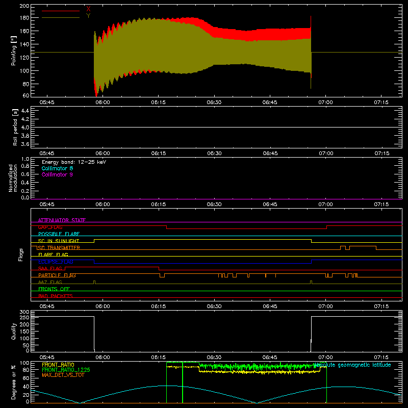Click 06:30 time label under Roll period plot
Viewport: 408px width, 408px height.
coord(214,154)
